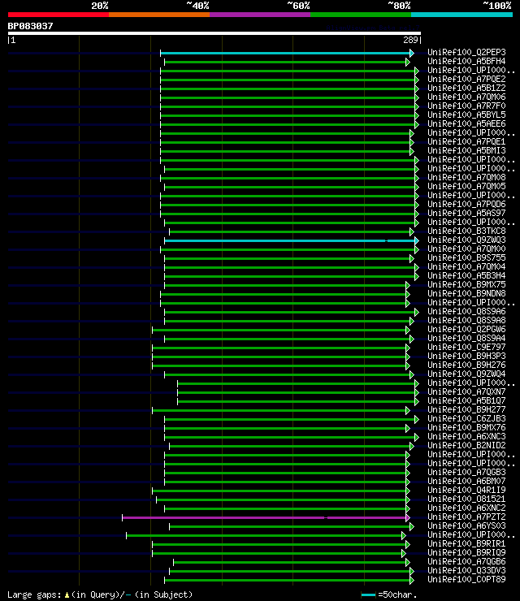The image size is (520, 601).
Task: Click the purple ~60% identity legend bar
Action: [260, 15]
